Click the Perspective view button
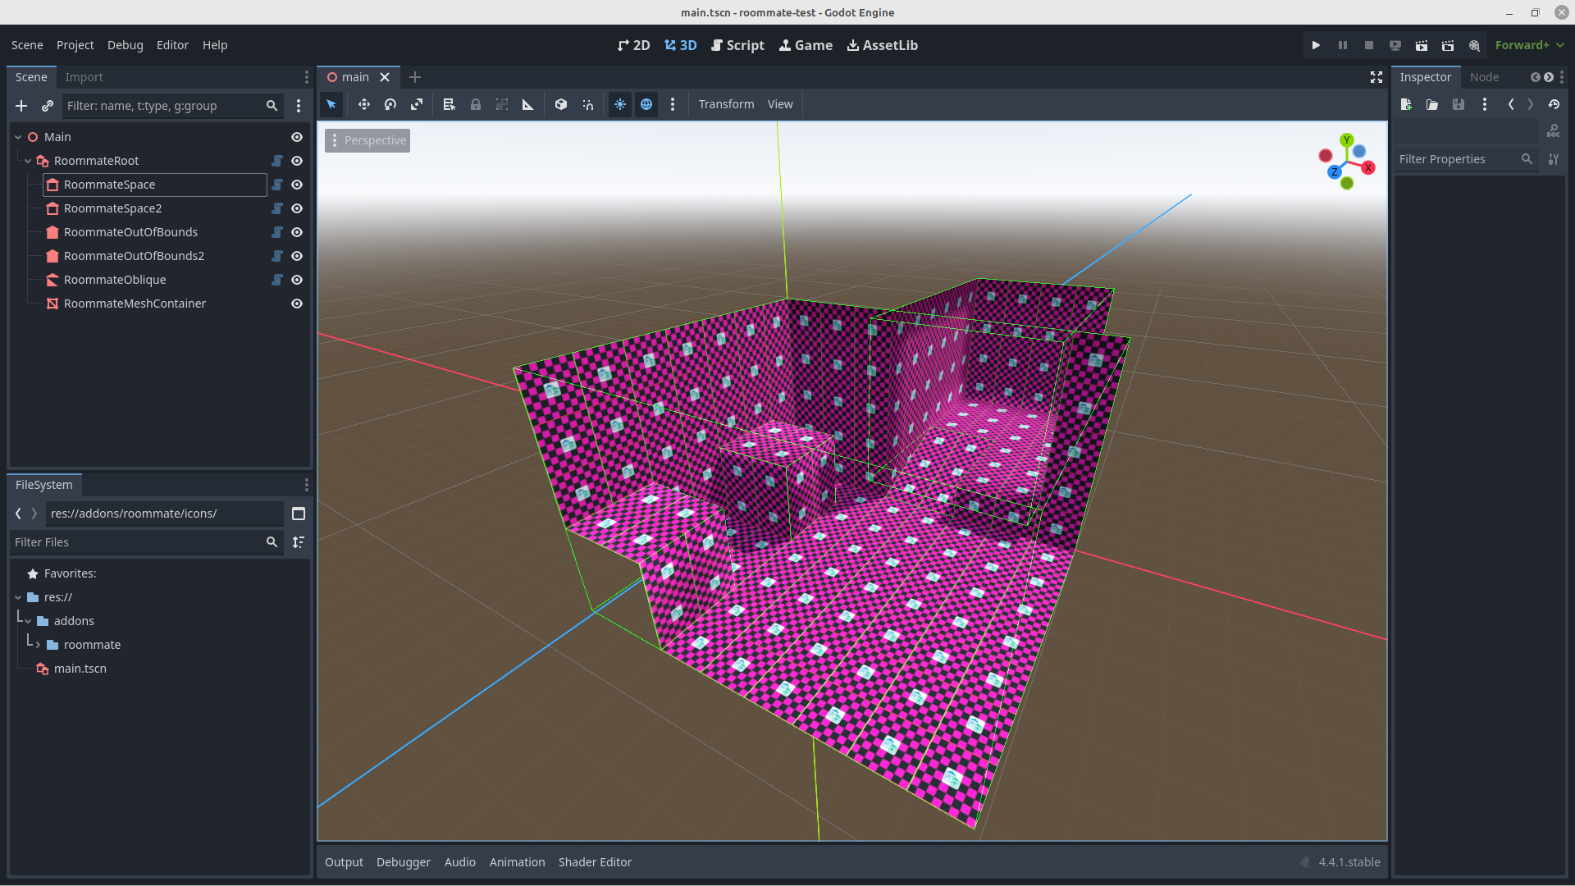Screen dimensions: 1575x886 coord(367,140)
